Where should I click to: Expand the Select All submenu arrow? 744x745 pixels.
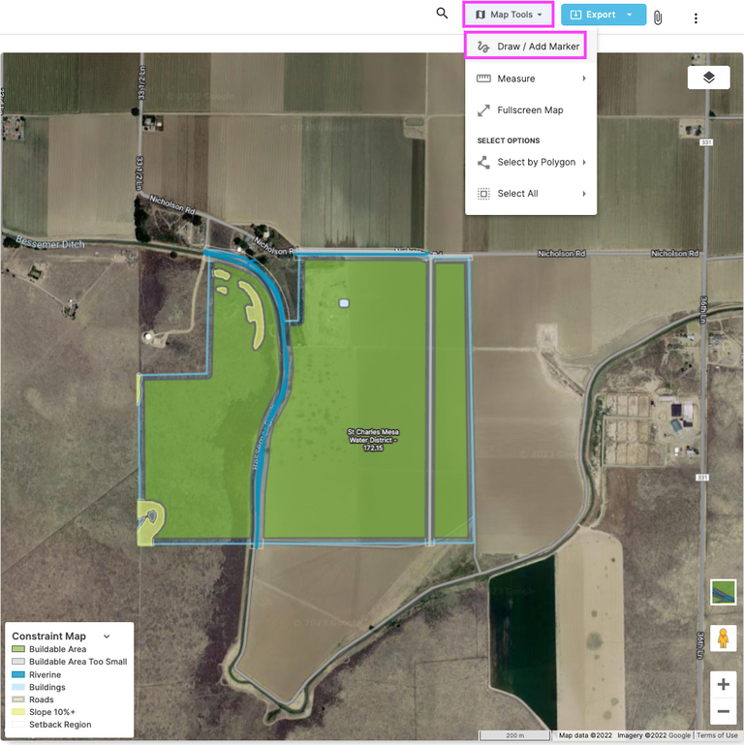coord(584,194)
